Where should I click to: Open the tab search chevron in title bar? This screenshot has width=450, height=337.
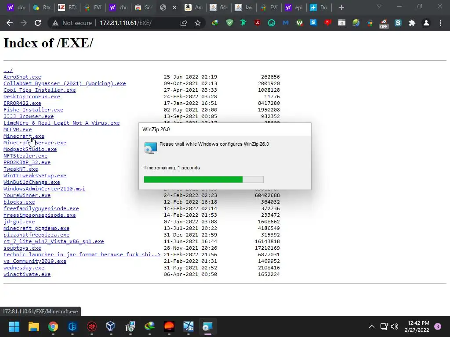coord(379,6)
